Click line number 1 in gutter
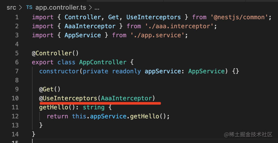 [17, 17]
